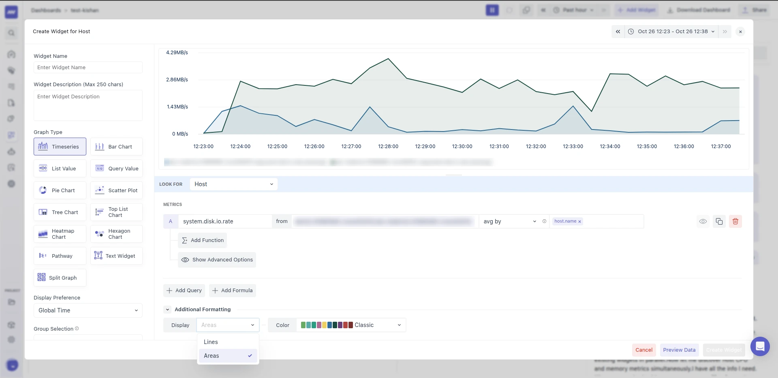Image resolution: width=778 pixels, height=378 pixels.
Task: Choose Areas from the display menu
Action: pos(228,356)
